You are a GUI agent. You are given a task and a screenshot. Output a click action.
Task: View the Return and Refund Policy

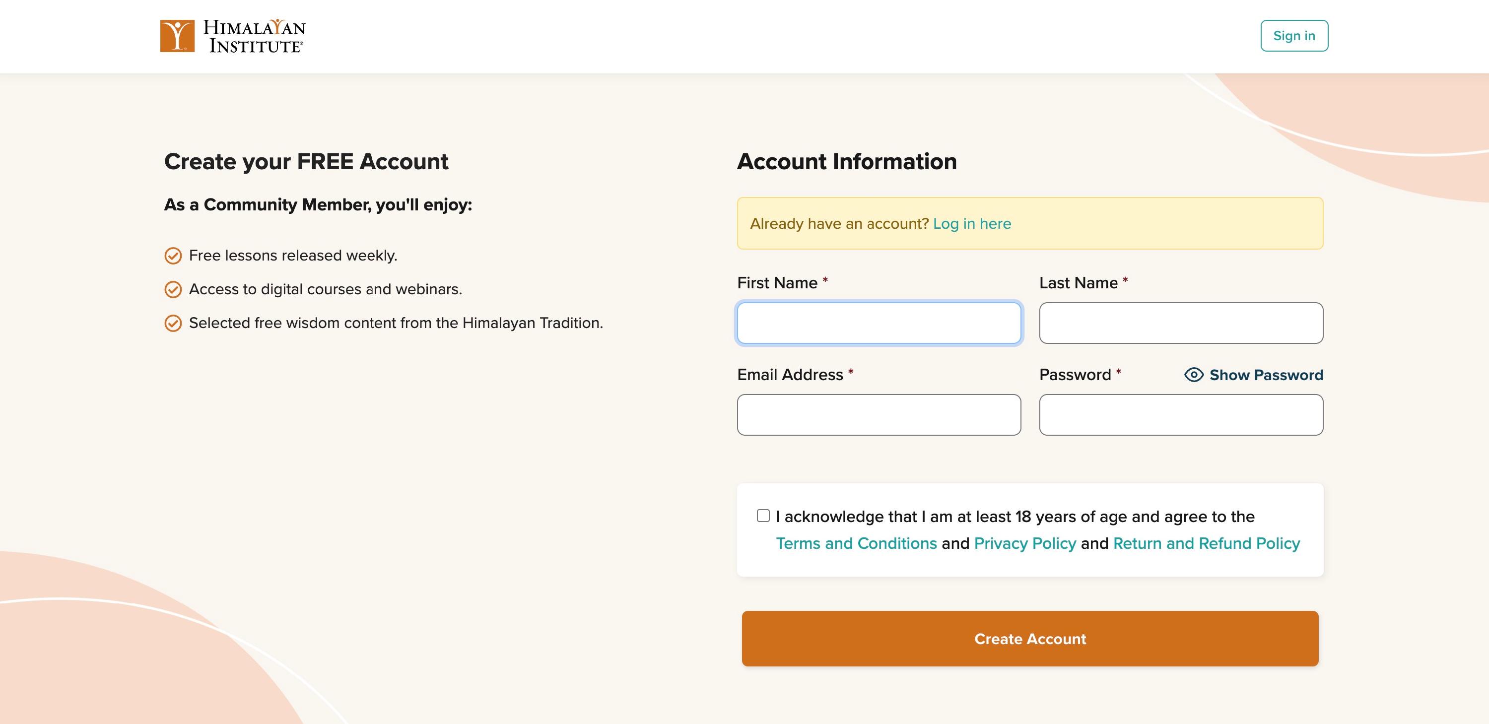1207,543
